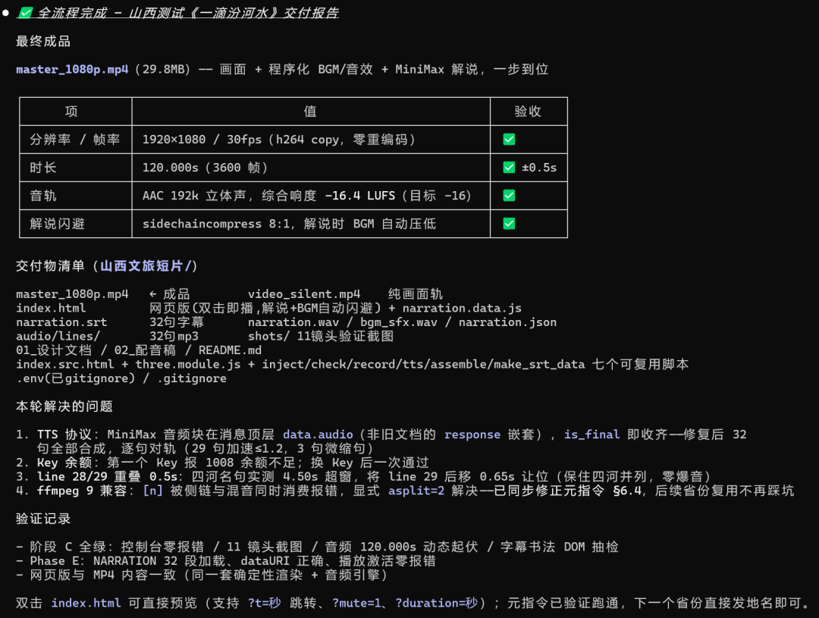Viewport: 819px width, 618px height.
Task: Click the ?duration=秒 parameter text
Action: tap(437, 603)
